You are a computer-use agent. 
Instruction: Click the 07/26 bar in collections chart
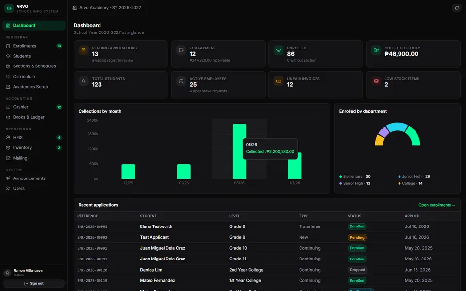point(295,166)
